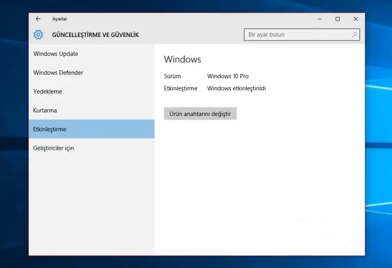Click 'Ürün anahtarını değiştir' button
392x268 pixels.
tap(200, 113)
